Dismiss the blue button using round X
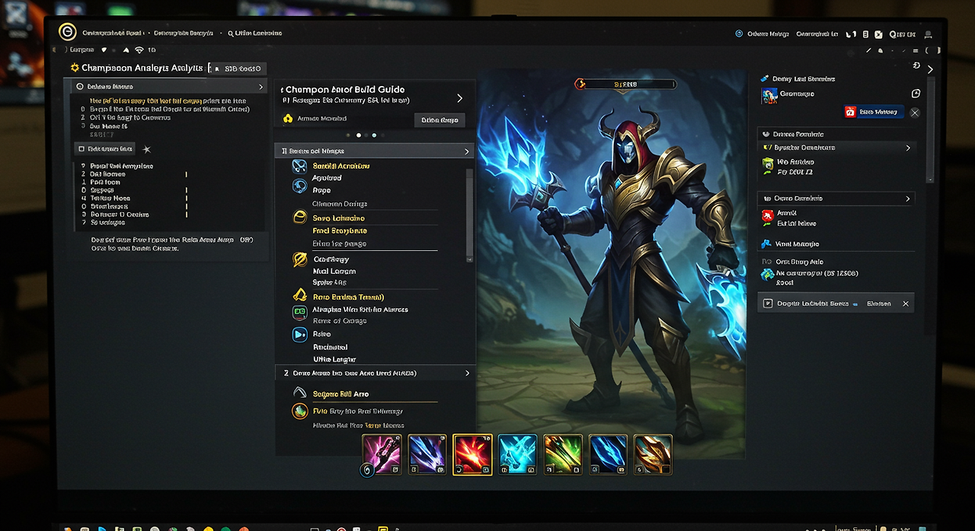The width and height of the screenshot is (975, 531). click(915, 113)
